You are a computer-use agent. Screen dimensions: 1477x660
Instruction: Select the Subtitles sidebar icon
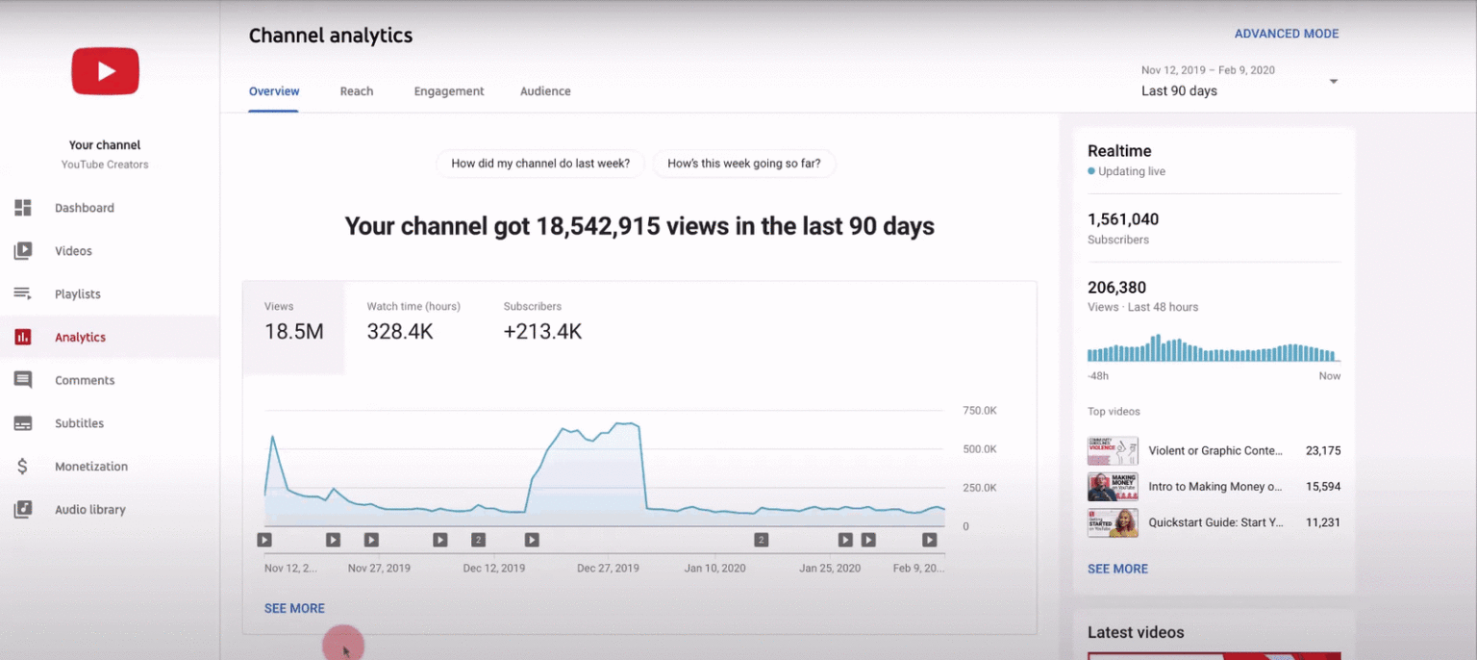[23, 423]
